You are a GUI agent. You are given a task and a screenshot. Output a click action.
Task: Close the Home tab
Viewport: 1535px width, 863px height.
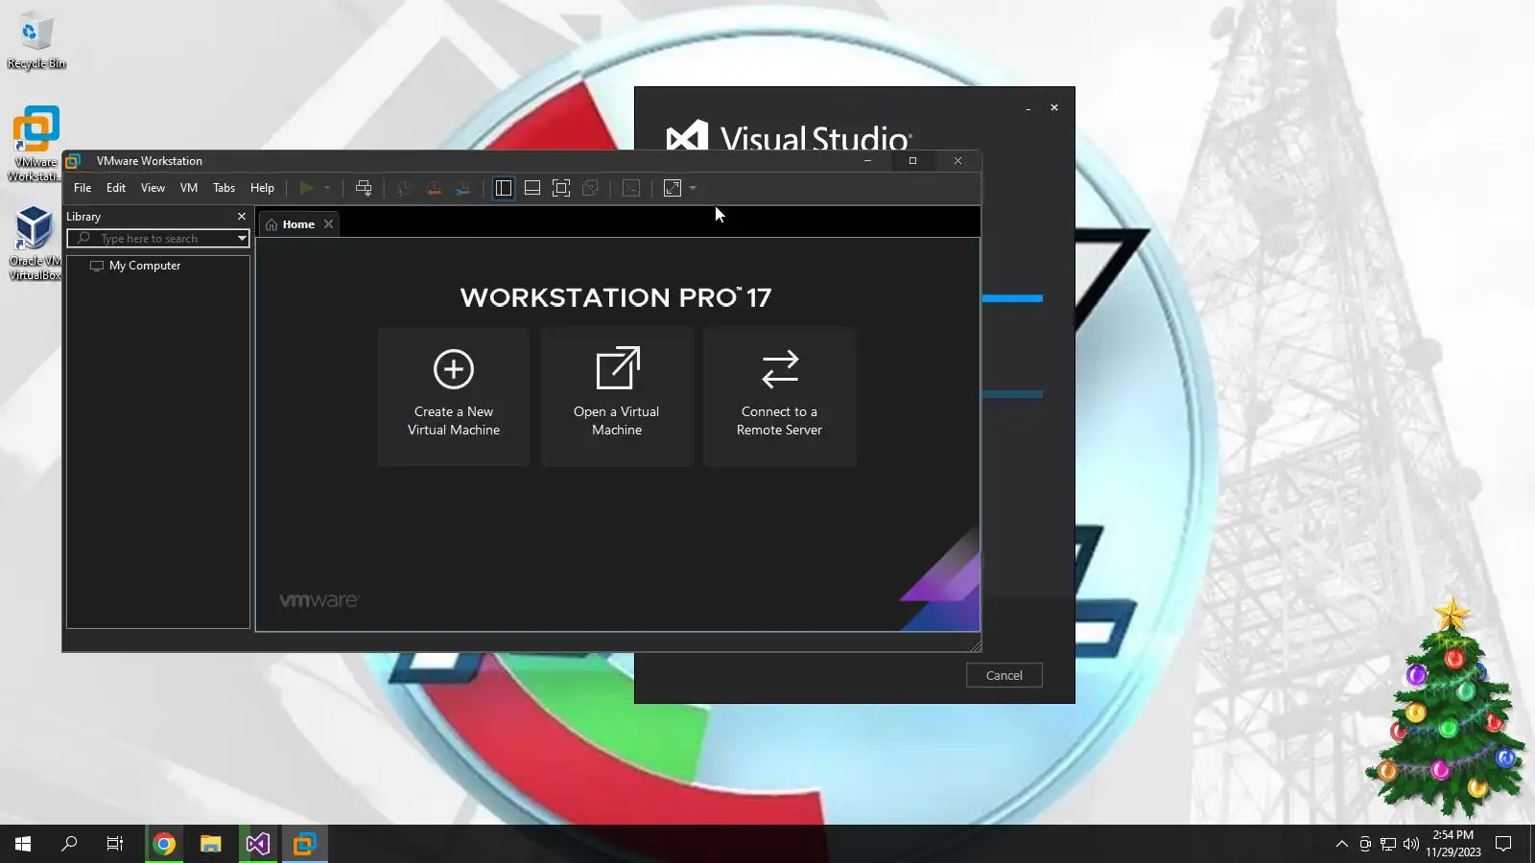click(x=328, y=224)
